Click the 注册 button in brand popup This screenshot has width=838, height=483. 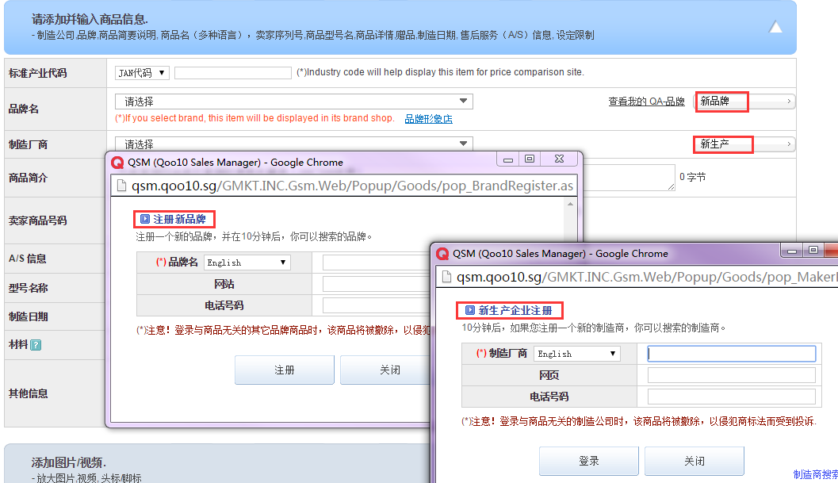285,370
